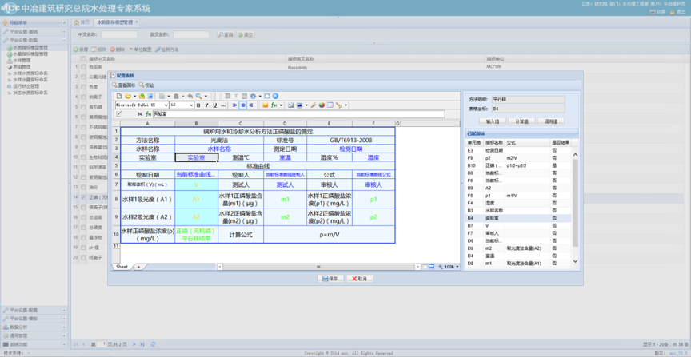Screen dimensions: 691x357
Task: Open the font size dropdown
Action: (191, 105)
